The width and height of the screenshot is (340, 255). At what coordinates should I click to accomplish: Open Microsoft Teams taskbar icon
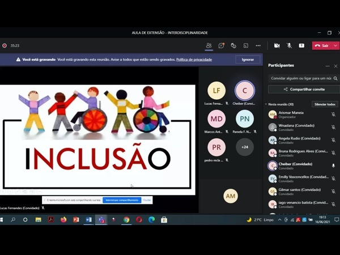click(101, 220)
